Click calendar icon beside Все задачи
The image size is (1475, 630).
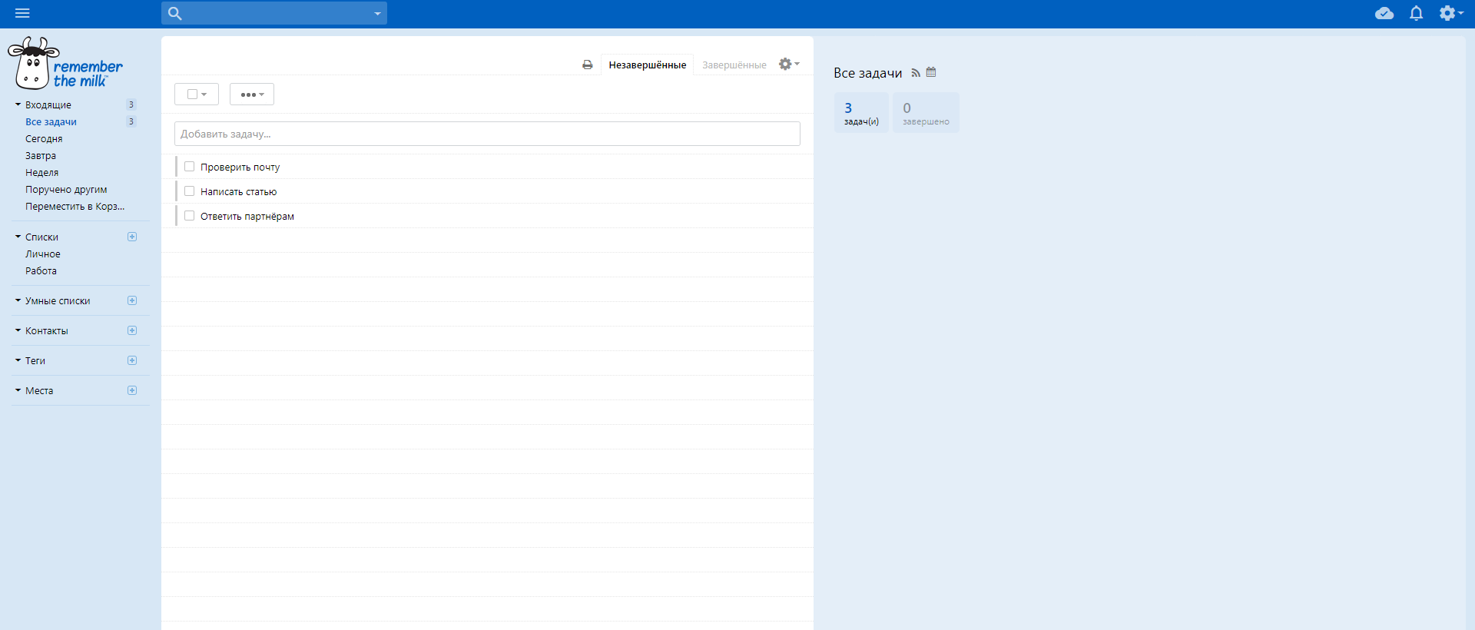click(x=931, y=72)
